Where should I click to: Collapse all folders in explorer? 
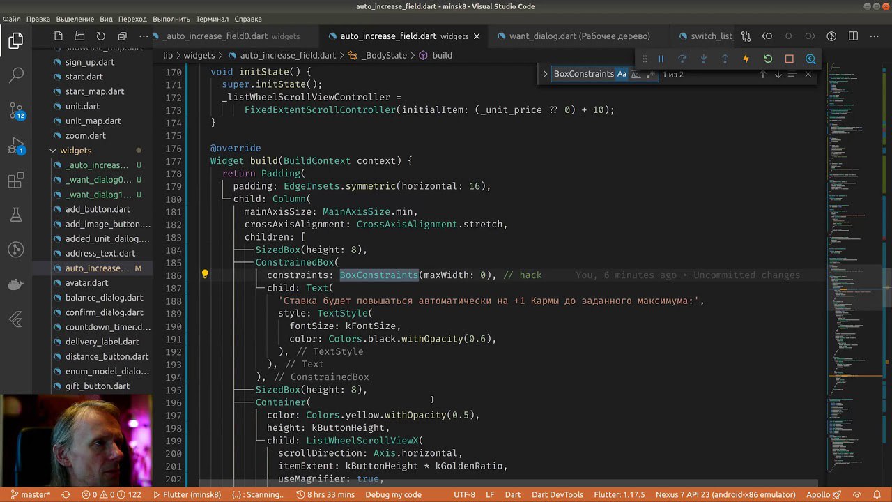pyautogui.click(x=123, y=36)
